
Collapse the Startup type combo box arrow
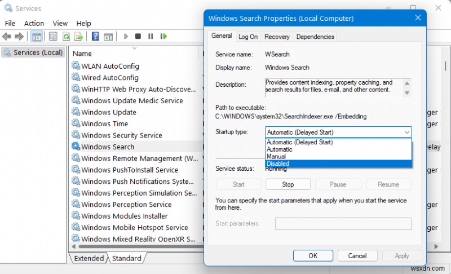click(x=406, y=132)
